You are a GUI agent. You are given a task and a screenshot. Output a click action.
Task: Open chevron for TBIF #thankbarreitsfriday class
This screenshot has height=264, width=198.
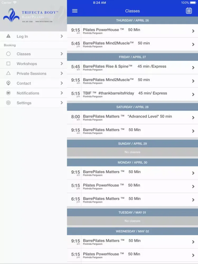[193, 95]
